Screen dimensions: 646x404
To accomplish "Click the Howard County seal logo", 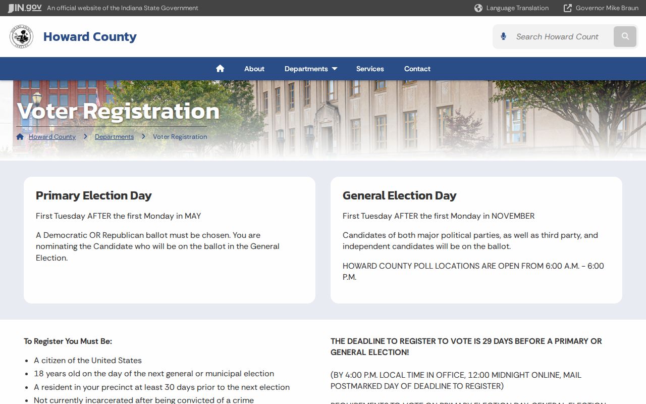I will (22, 36).
